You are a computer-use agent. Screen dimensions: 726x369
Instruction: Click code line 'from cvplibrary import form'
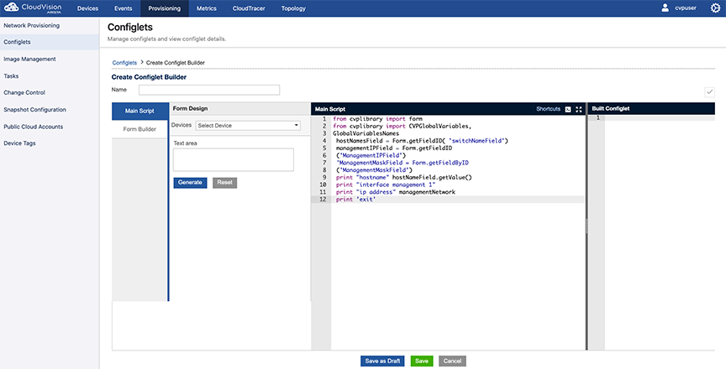[x=378, y=119]
